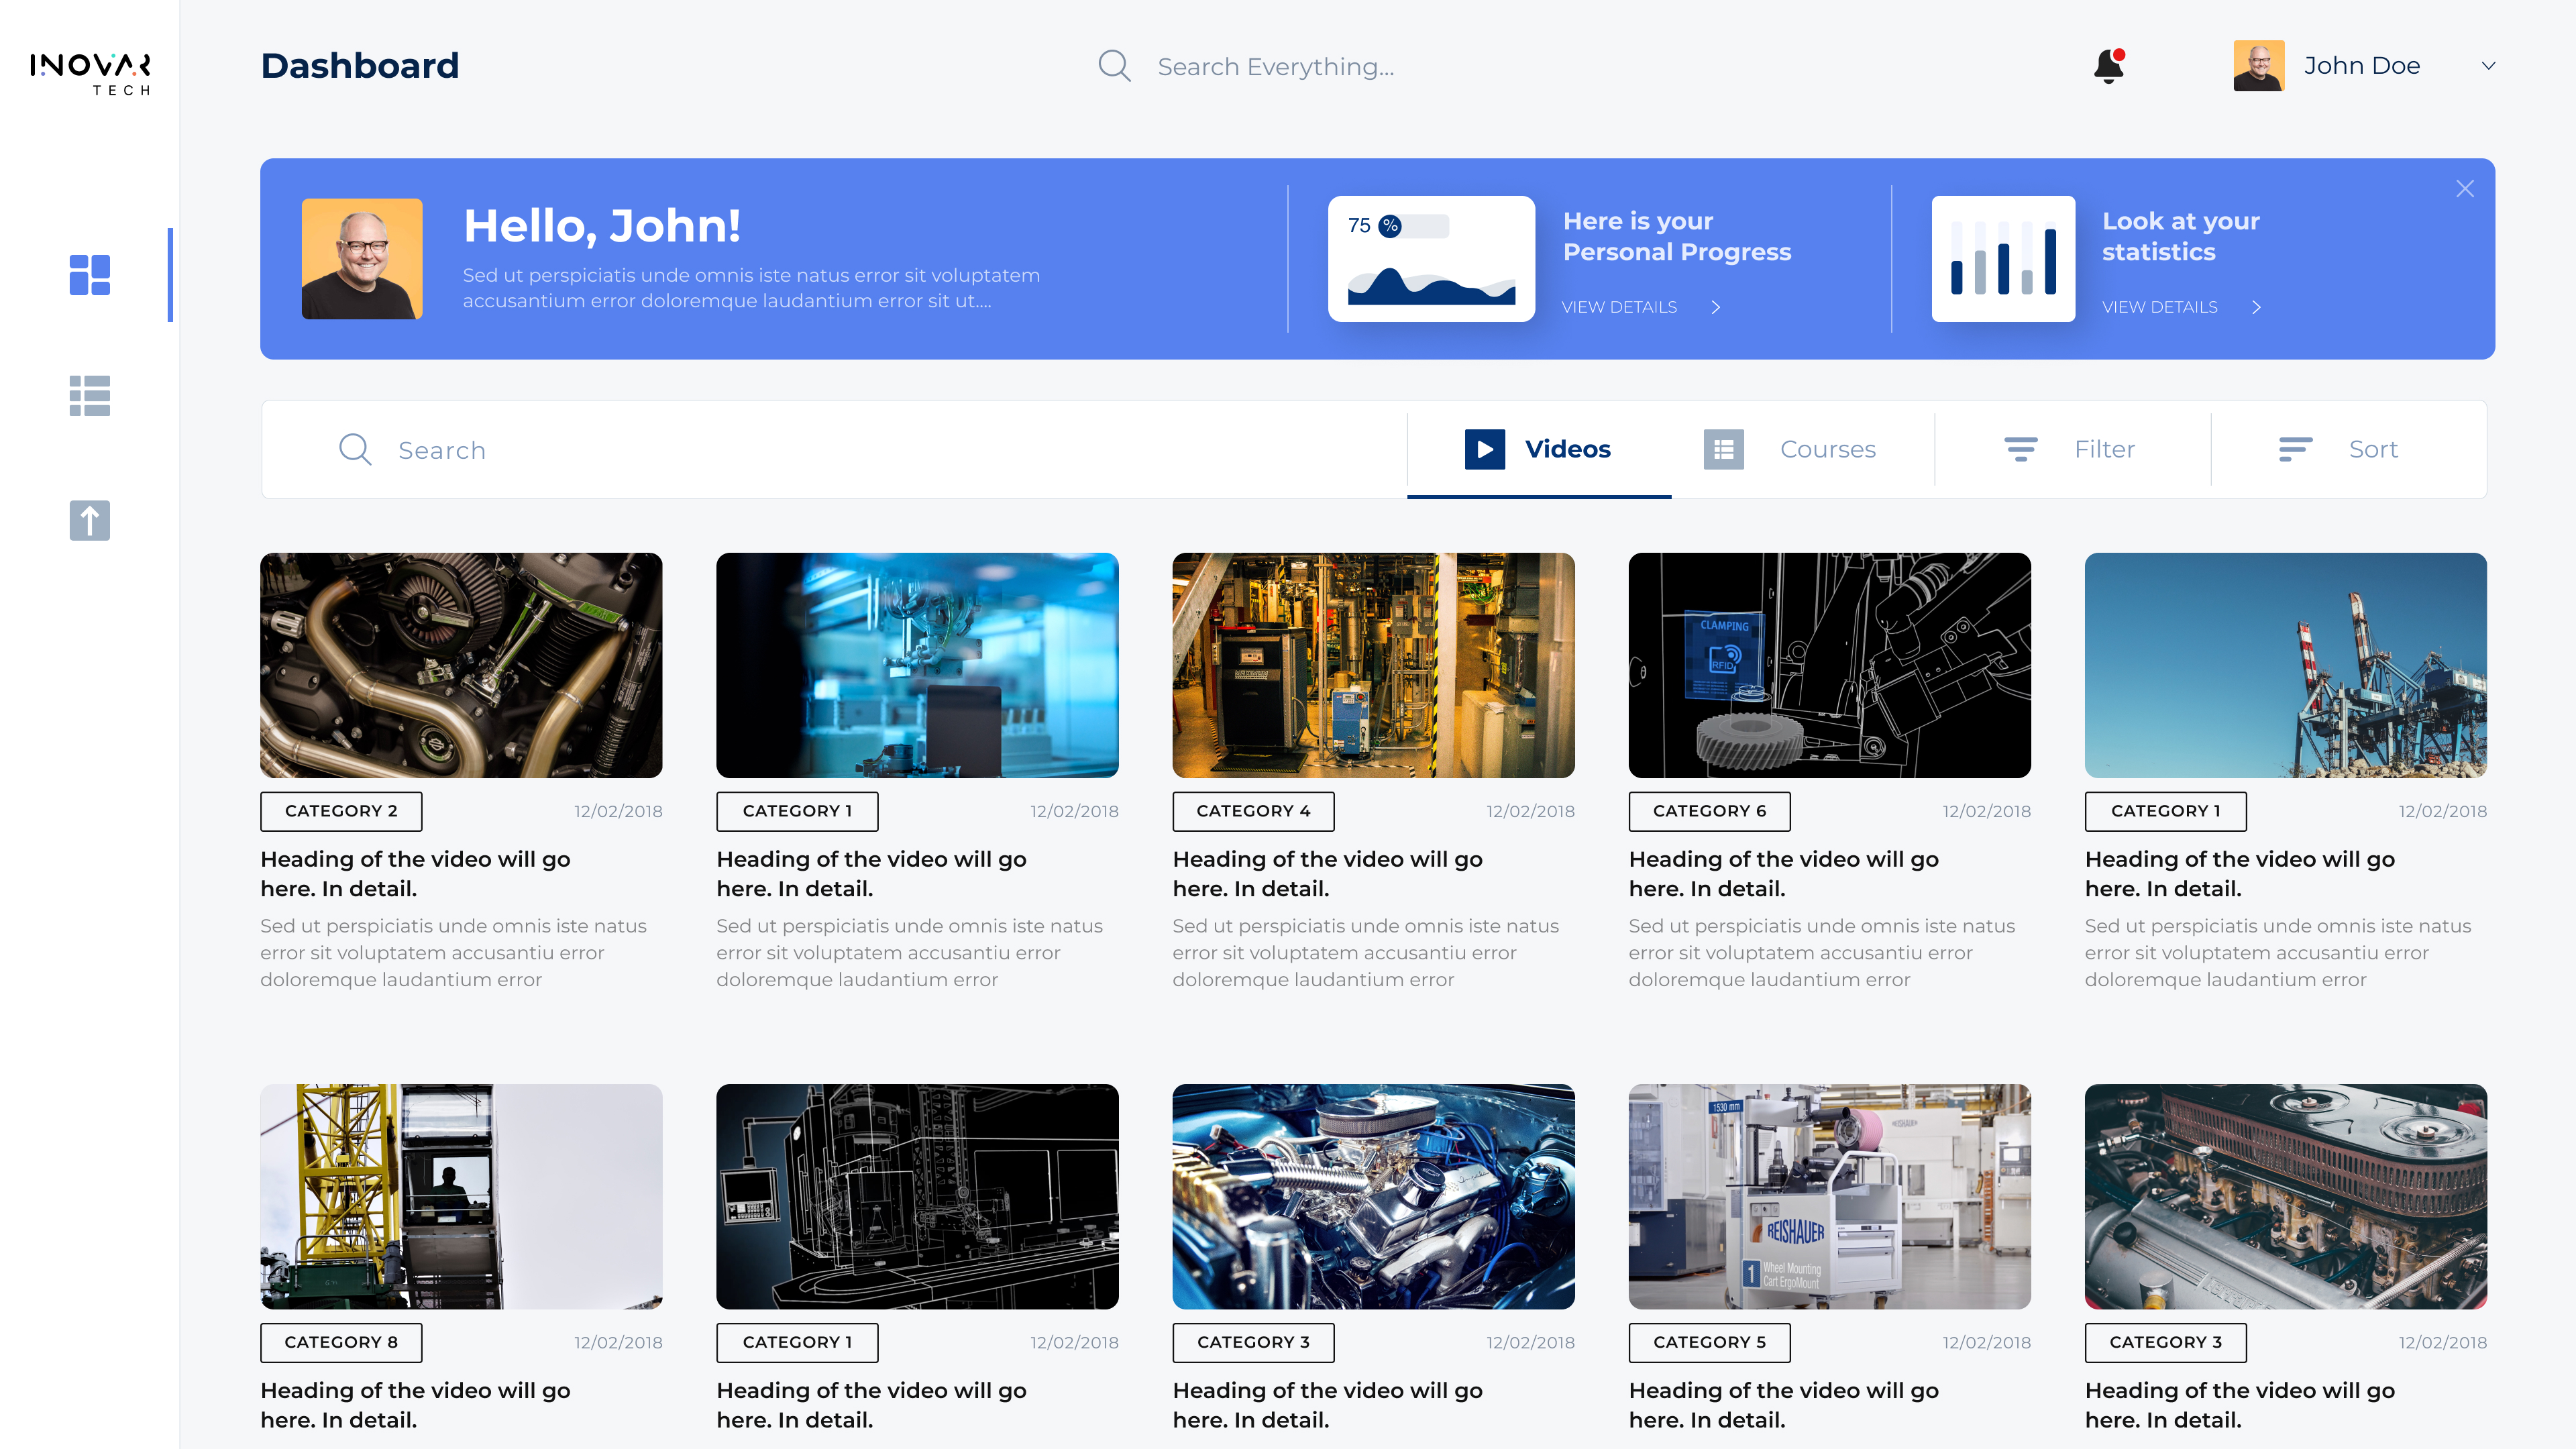This screenshot has width=2576, height=1449.
Task: Open the port cranes video thumbnail
Action: 2285,665
